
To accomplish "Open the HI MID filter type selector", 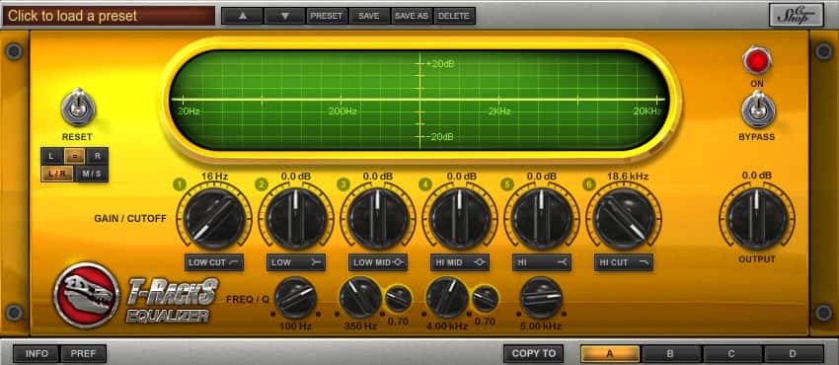I will [460, 262].
